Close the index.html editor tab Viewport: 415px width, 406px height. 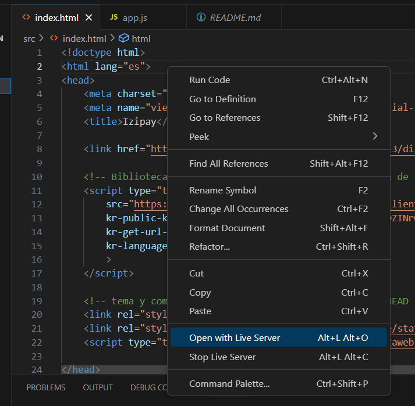tap(89, 17)
